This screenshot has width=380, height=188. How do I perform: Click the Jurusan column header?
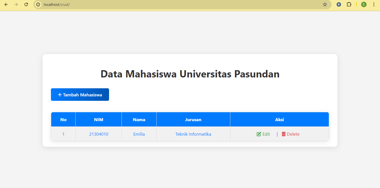tap(193, 119)
